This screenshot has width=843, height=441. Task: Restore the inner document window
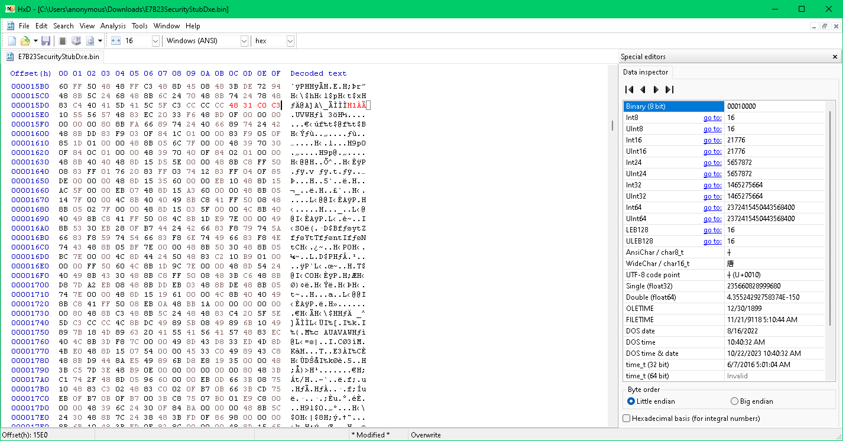pos(825,26)
